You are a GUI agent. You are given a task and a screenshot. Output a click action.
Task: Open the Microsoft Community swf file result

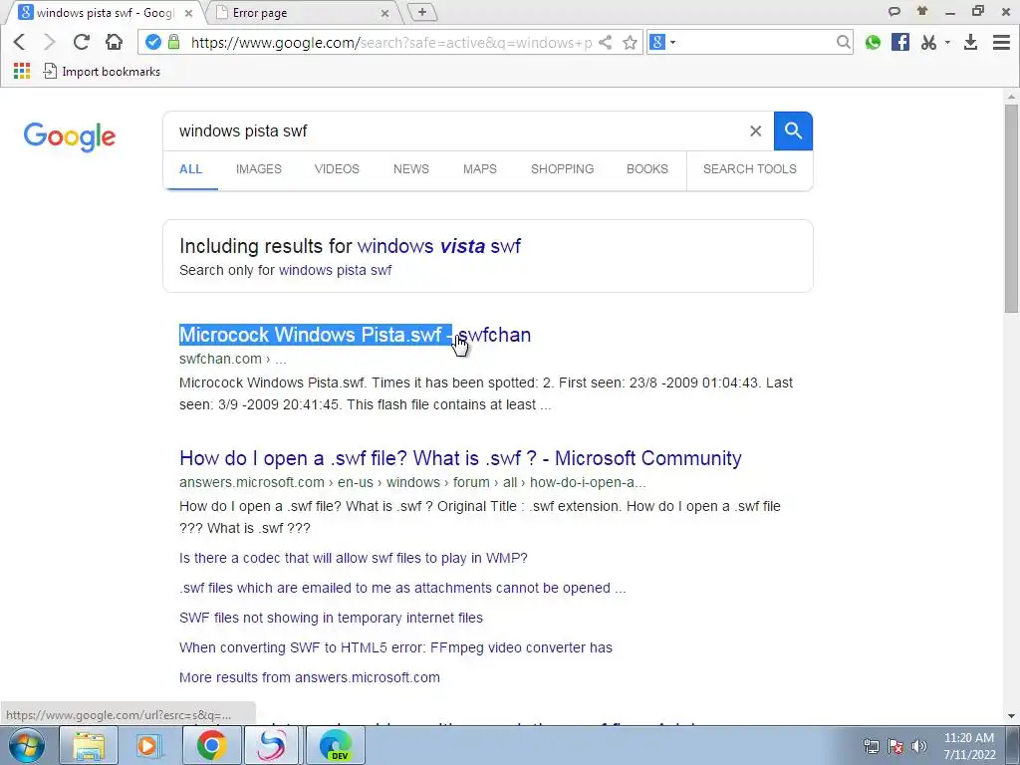pos(460,458)
